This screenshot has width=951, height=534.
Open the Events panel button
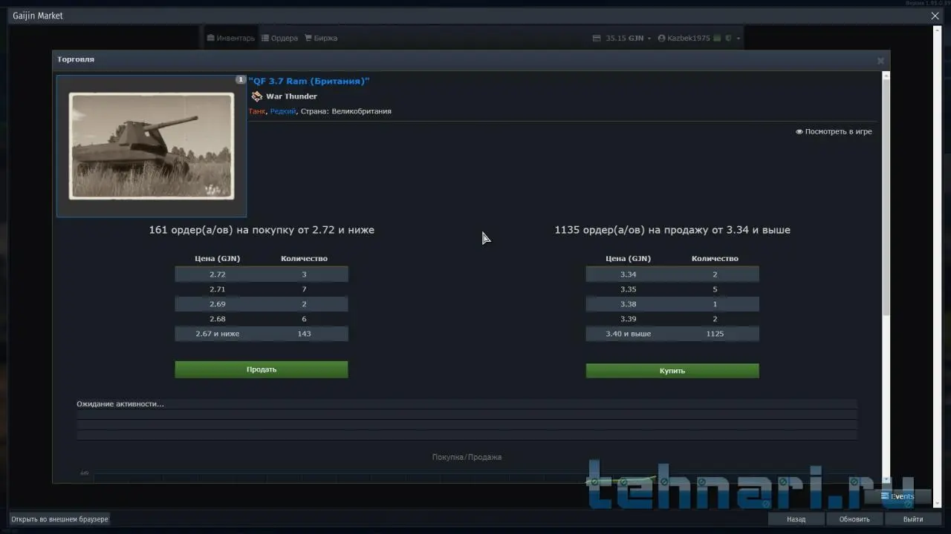pos(898,496)
